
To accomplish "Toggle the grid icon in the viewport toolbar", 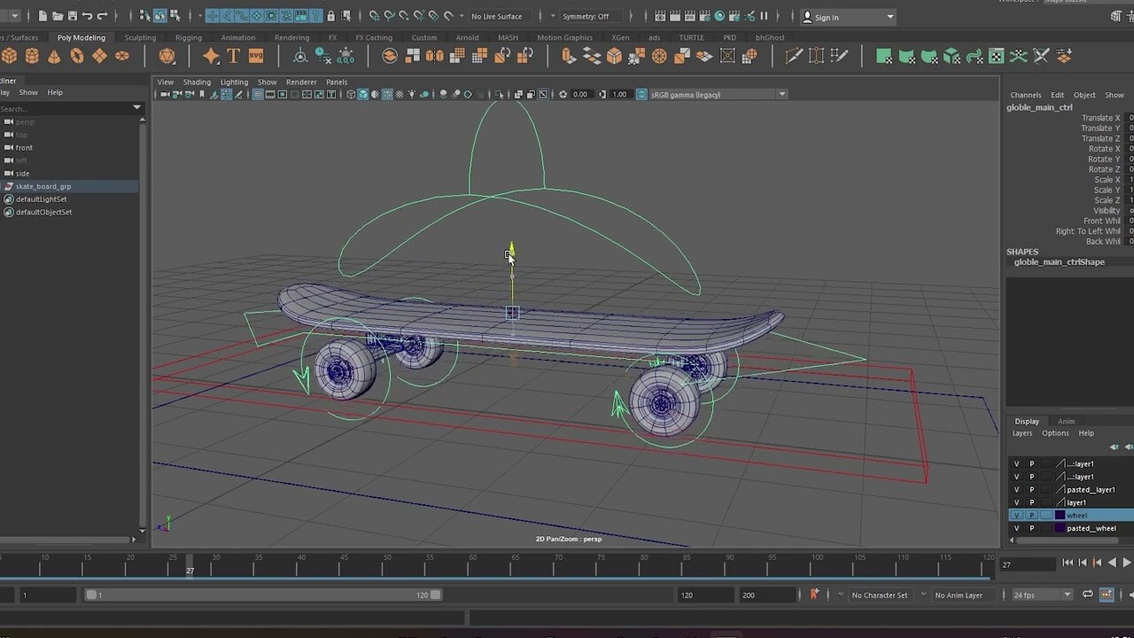I will click(x=258, y=94).
